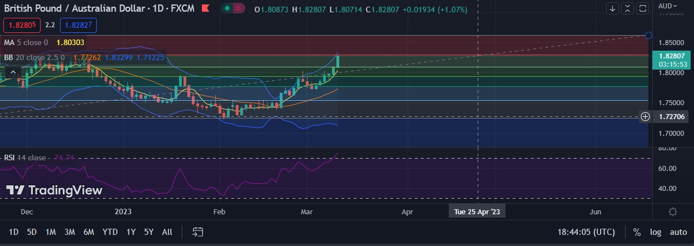Open chart settings gear icon
Image resolution: width=694 pixels, height=246 pixels.
pos(672,212)
